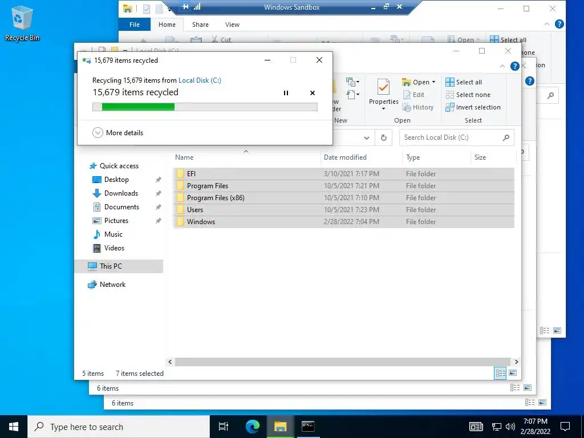Cancel the recycling operation with the X
This screenshot has height=438, width=584.
[313, 93]
